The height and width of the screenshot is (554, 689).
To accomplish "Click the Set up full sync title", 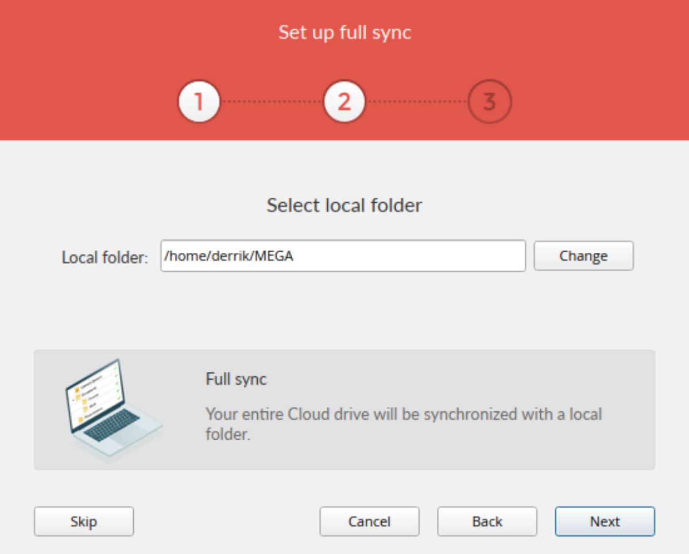I will 344,34.
